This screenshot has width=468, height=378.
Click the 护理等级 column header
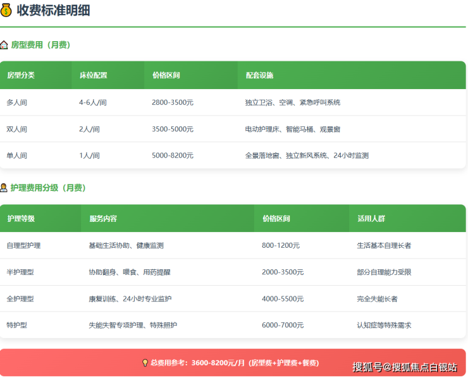coord(21,219)
